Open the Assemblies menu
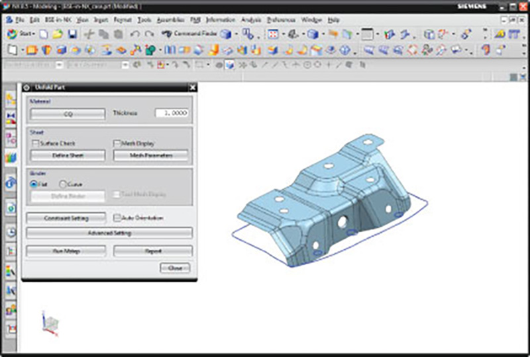The width and height of the screenshot is (530, 357). pos(172,20)
